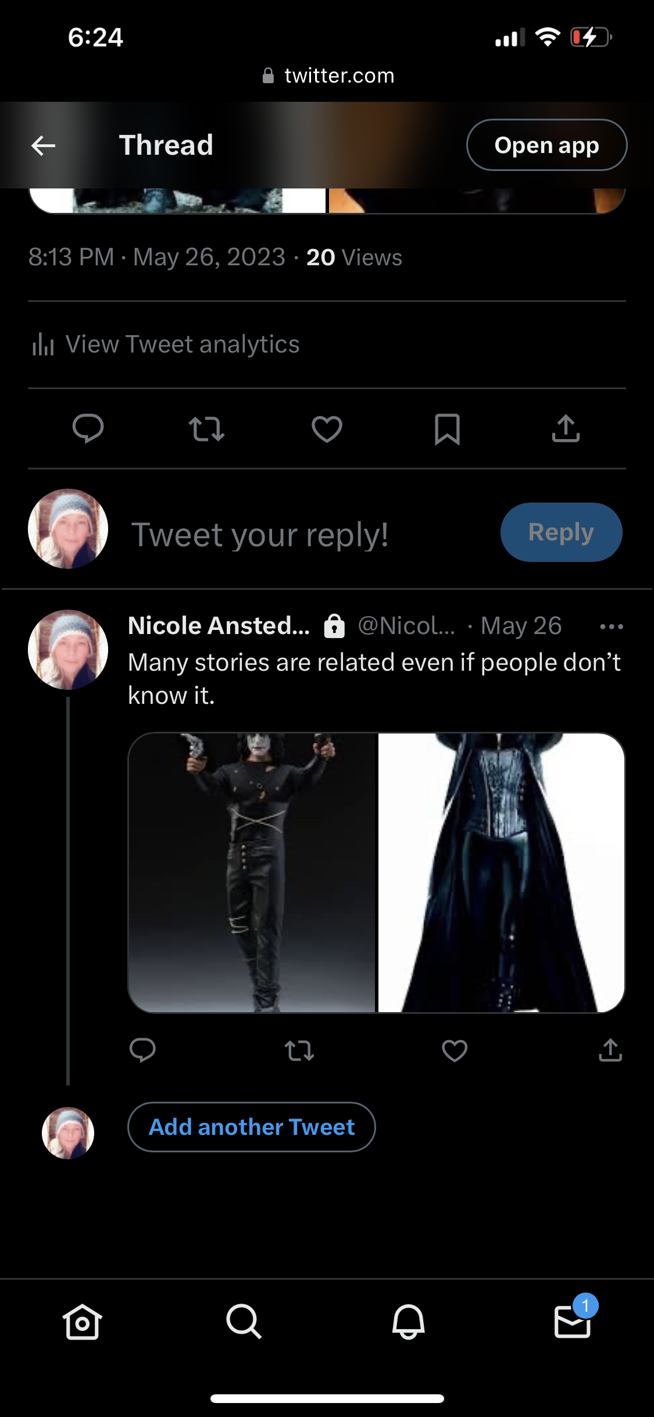Like the main tweet with heart icon

[327, 429]
